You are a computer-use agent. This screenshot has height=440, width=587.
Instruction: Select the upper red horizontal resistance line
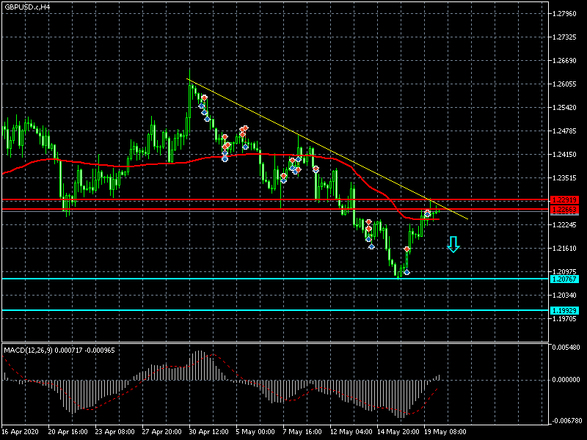pos(220,199)
